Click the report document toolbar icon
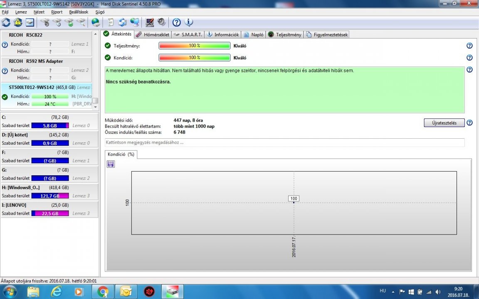The height and width of the screenshot is (299, 479). 111,22
